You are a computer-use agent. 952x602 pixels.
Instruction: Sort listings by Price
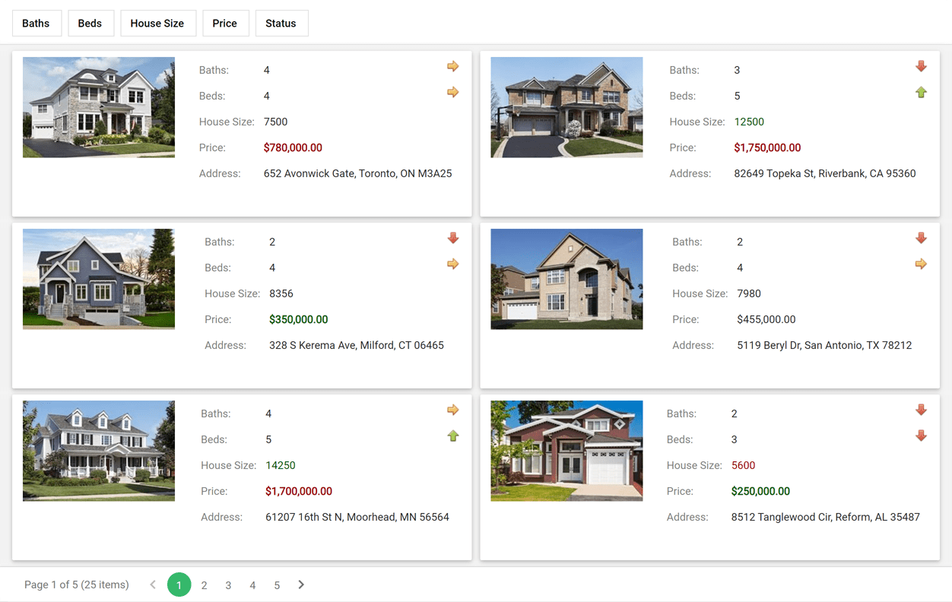224,24
